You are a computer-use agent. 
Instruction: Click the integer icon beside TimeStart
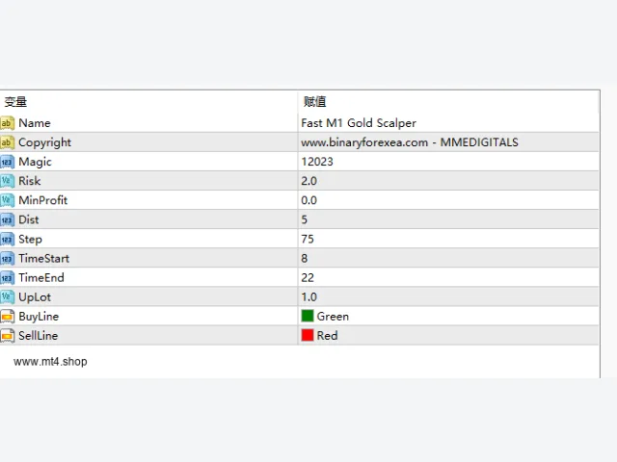pyautogui.click(x=7, y=258)
